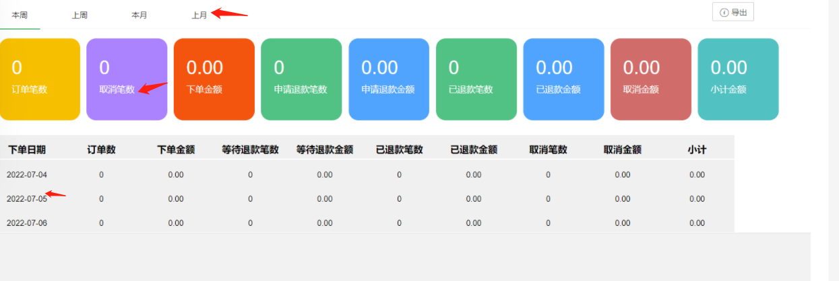The width and height of the screenshot is (839, 281).
Task: Switch to the 上月 tab
Action: click(x=199, y=15)
